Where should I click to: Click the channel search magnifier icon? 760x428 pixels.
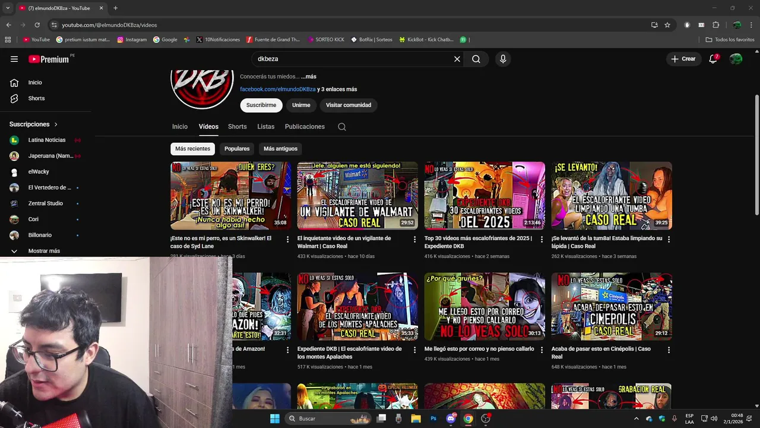(x=342, y=127)
